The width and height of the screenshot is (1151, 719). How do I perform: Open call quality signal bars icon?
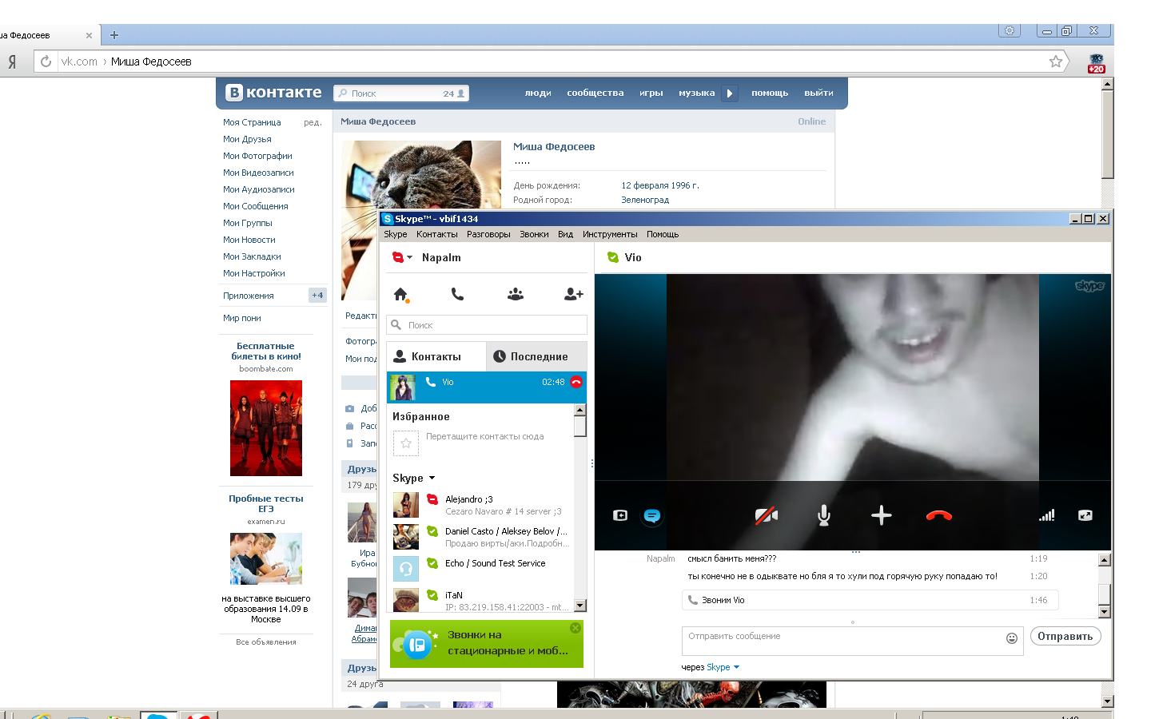pyautogui.click(x=1046, y=515)
